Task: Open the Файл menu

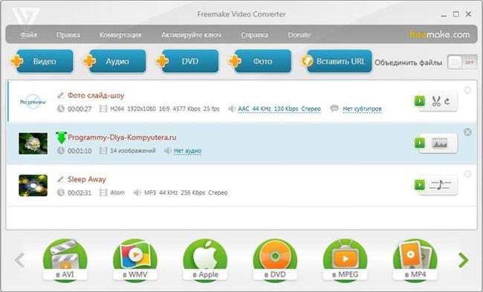Action: [x=28, y=35]
